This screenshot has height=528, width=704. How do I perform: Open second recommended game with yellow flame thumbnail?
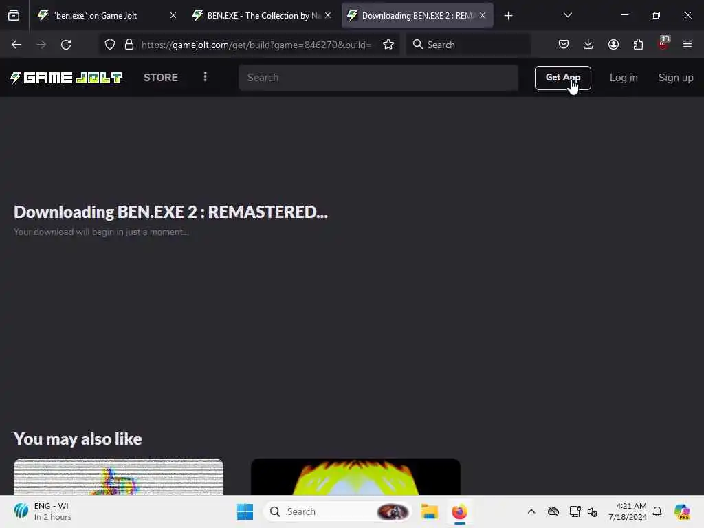tap(355, 477)
